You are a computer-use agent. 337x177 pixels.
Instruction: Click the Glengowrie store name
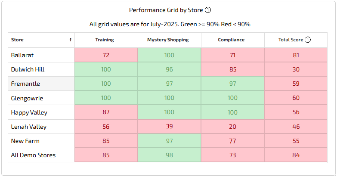click(27, 98)
